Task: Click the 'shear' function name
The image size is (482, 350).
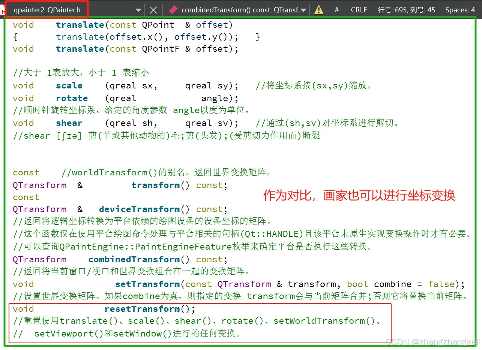Action: pos(69,123)
